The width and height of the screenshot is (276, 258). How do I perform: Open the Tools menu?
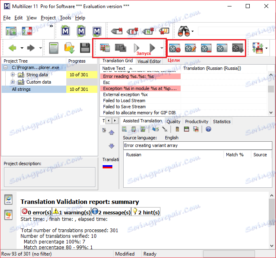65,18
